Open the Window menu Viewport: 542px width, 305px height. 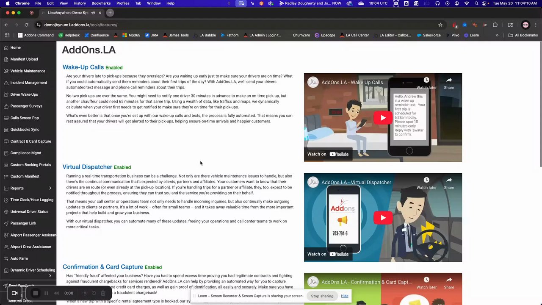click(x=154, y=3)
